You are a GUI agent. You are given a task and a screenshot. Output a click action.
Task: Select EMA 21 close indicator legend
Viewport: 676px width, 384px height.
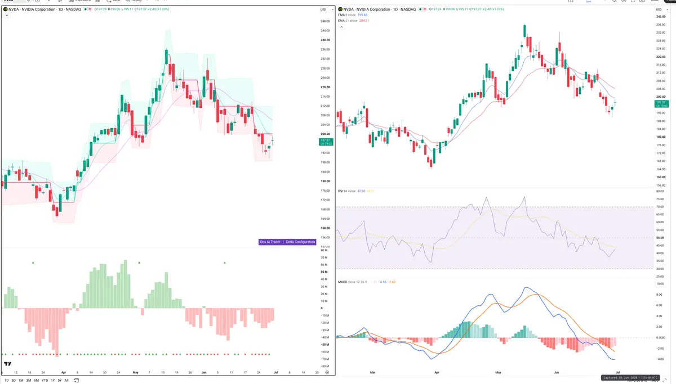pyautogui.click(x=348, y=21)
